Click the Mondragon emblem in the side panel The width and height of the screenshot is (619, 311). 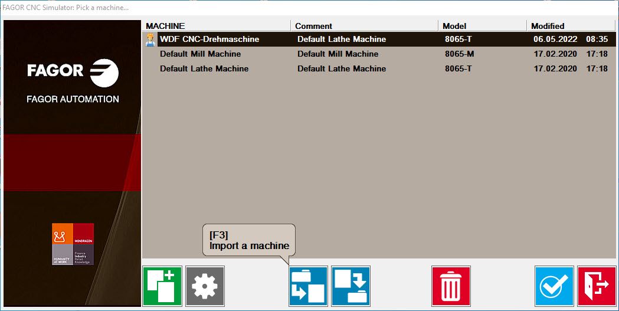[x=73, y=244]
